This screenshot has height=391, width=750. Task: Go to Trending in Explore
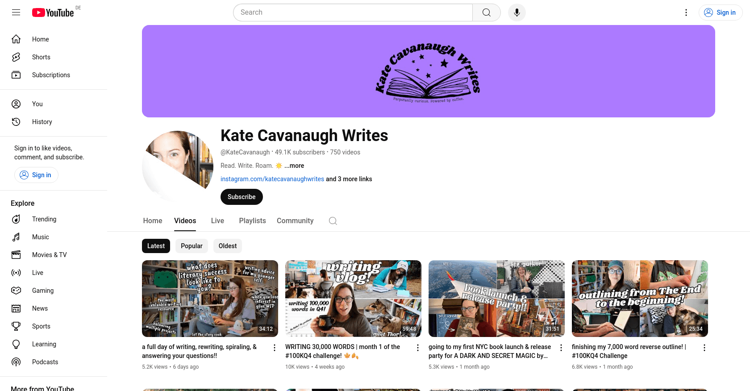pos(44,219)
